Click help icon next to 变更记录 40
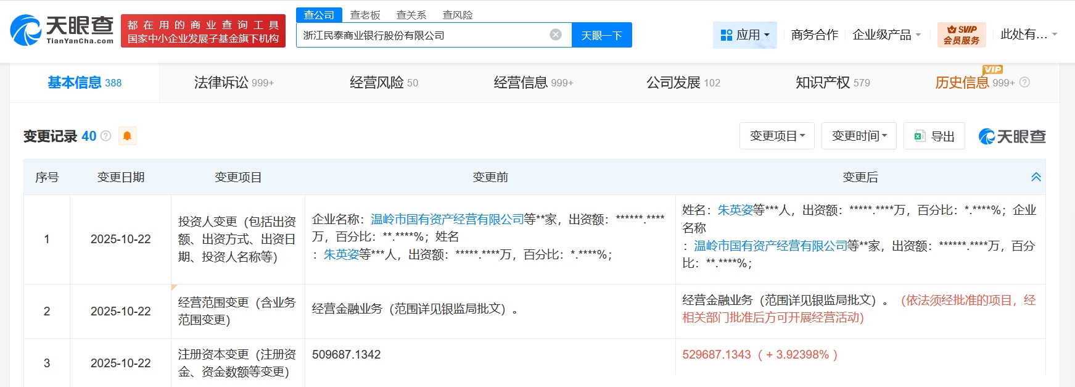Screen dimensions: 1075x387 [106, 136]
